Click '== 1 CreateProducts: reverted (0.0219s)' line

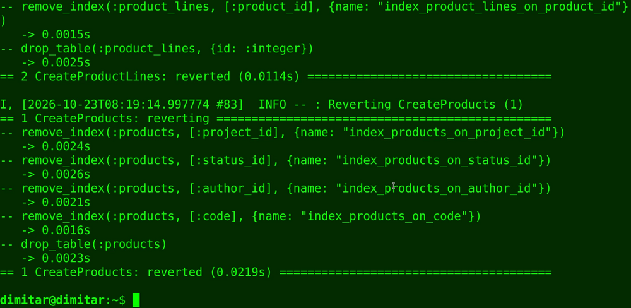pyautogui.click(x=276, y=272)
